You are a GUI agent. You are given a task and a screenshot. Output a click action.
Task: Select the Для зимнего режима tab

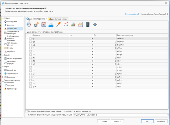point(36,19)
